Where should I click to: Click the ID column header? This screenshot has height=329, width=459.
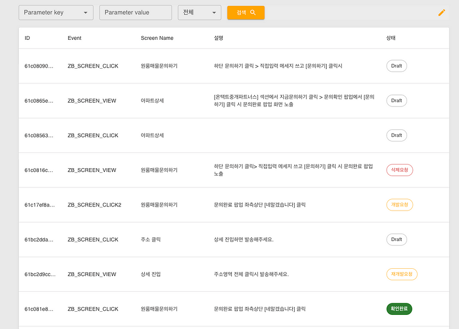[x=27, y=38]
